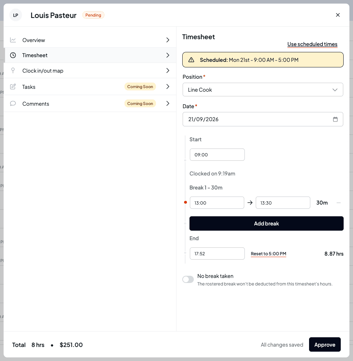Click the Comments speech bubble icon
Image resolution: width=353 pixels, height=361 pixels.
coord(13,103)
